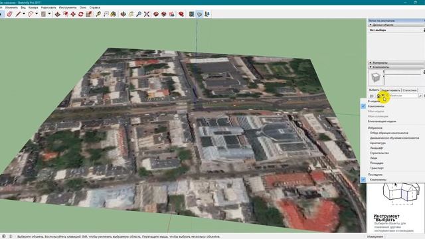Open the Нарисовать menu

coord(48,7)
